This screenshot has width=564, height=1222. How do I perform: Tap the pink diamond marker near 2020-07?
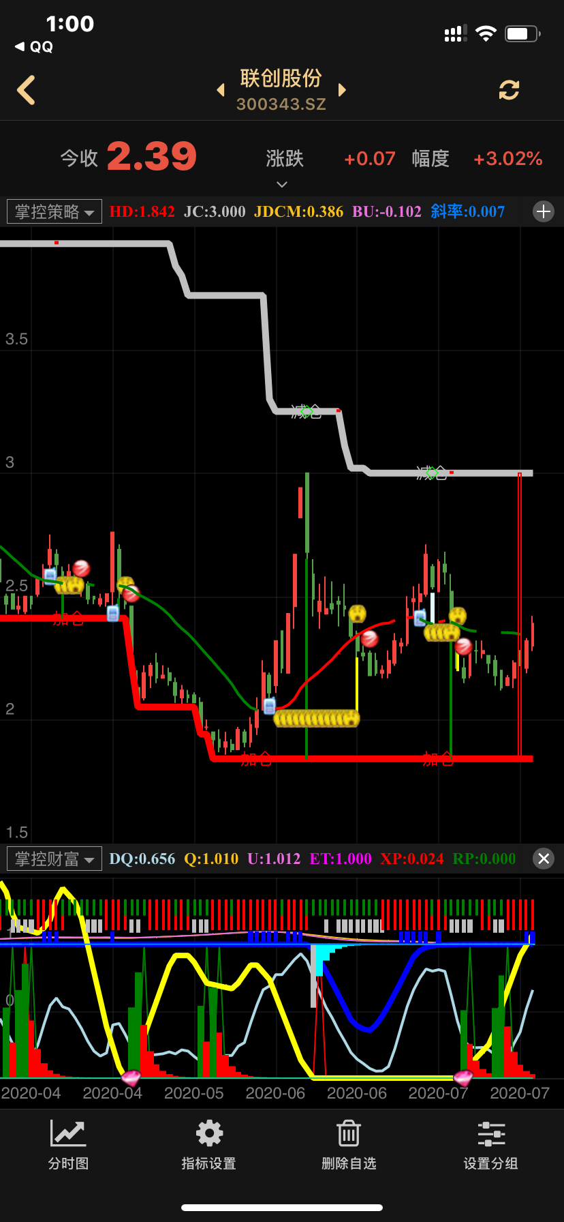pyautogui.click(x=463, y=1078)
